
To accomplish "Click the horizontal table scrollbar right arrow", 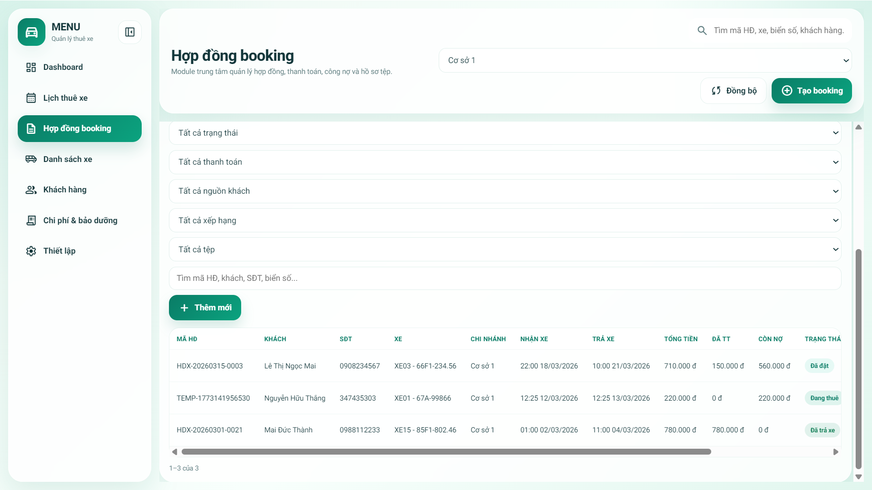I will click(835, 451).
